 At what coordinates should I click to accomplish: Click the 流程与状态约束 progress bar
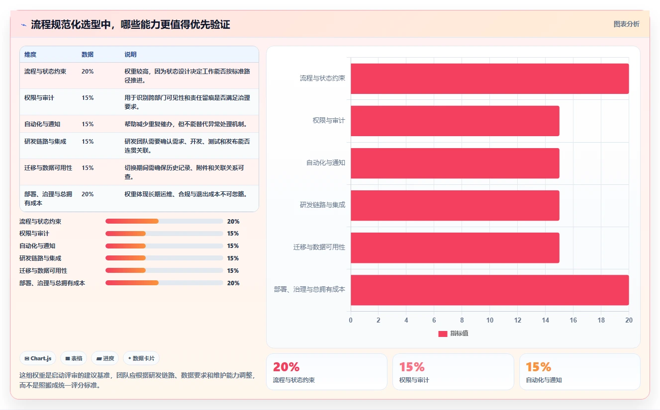pyautogui.click(x=164, y=221)
